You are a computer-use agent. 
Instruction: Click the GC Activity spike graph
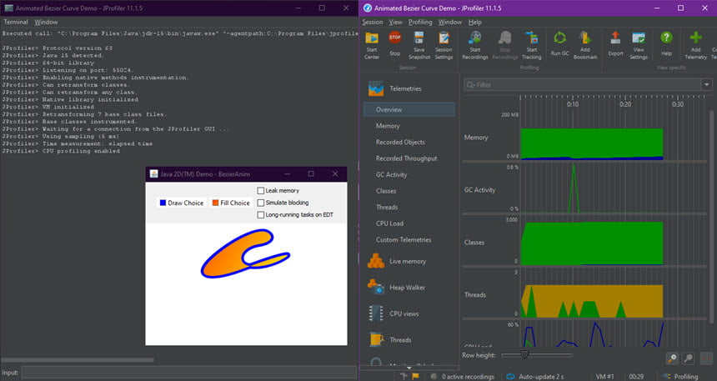coord(574,188)
